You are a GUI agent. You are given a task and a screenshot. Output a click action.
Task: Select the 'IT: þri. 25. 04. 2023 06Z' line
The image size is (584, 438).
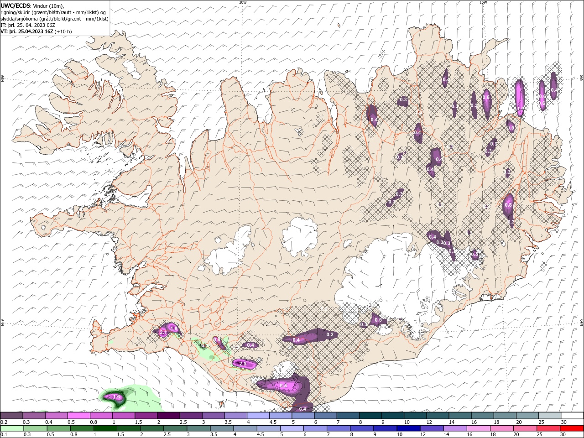(28, 25)
